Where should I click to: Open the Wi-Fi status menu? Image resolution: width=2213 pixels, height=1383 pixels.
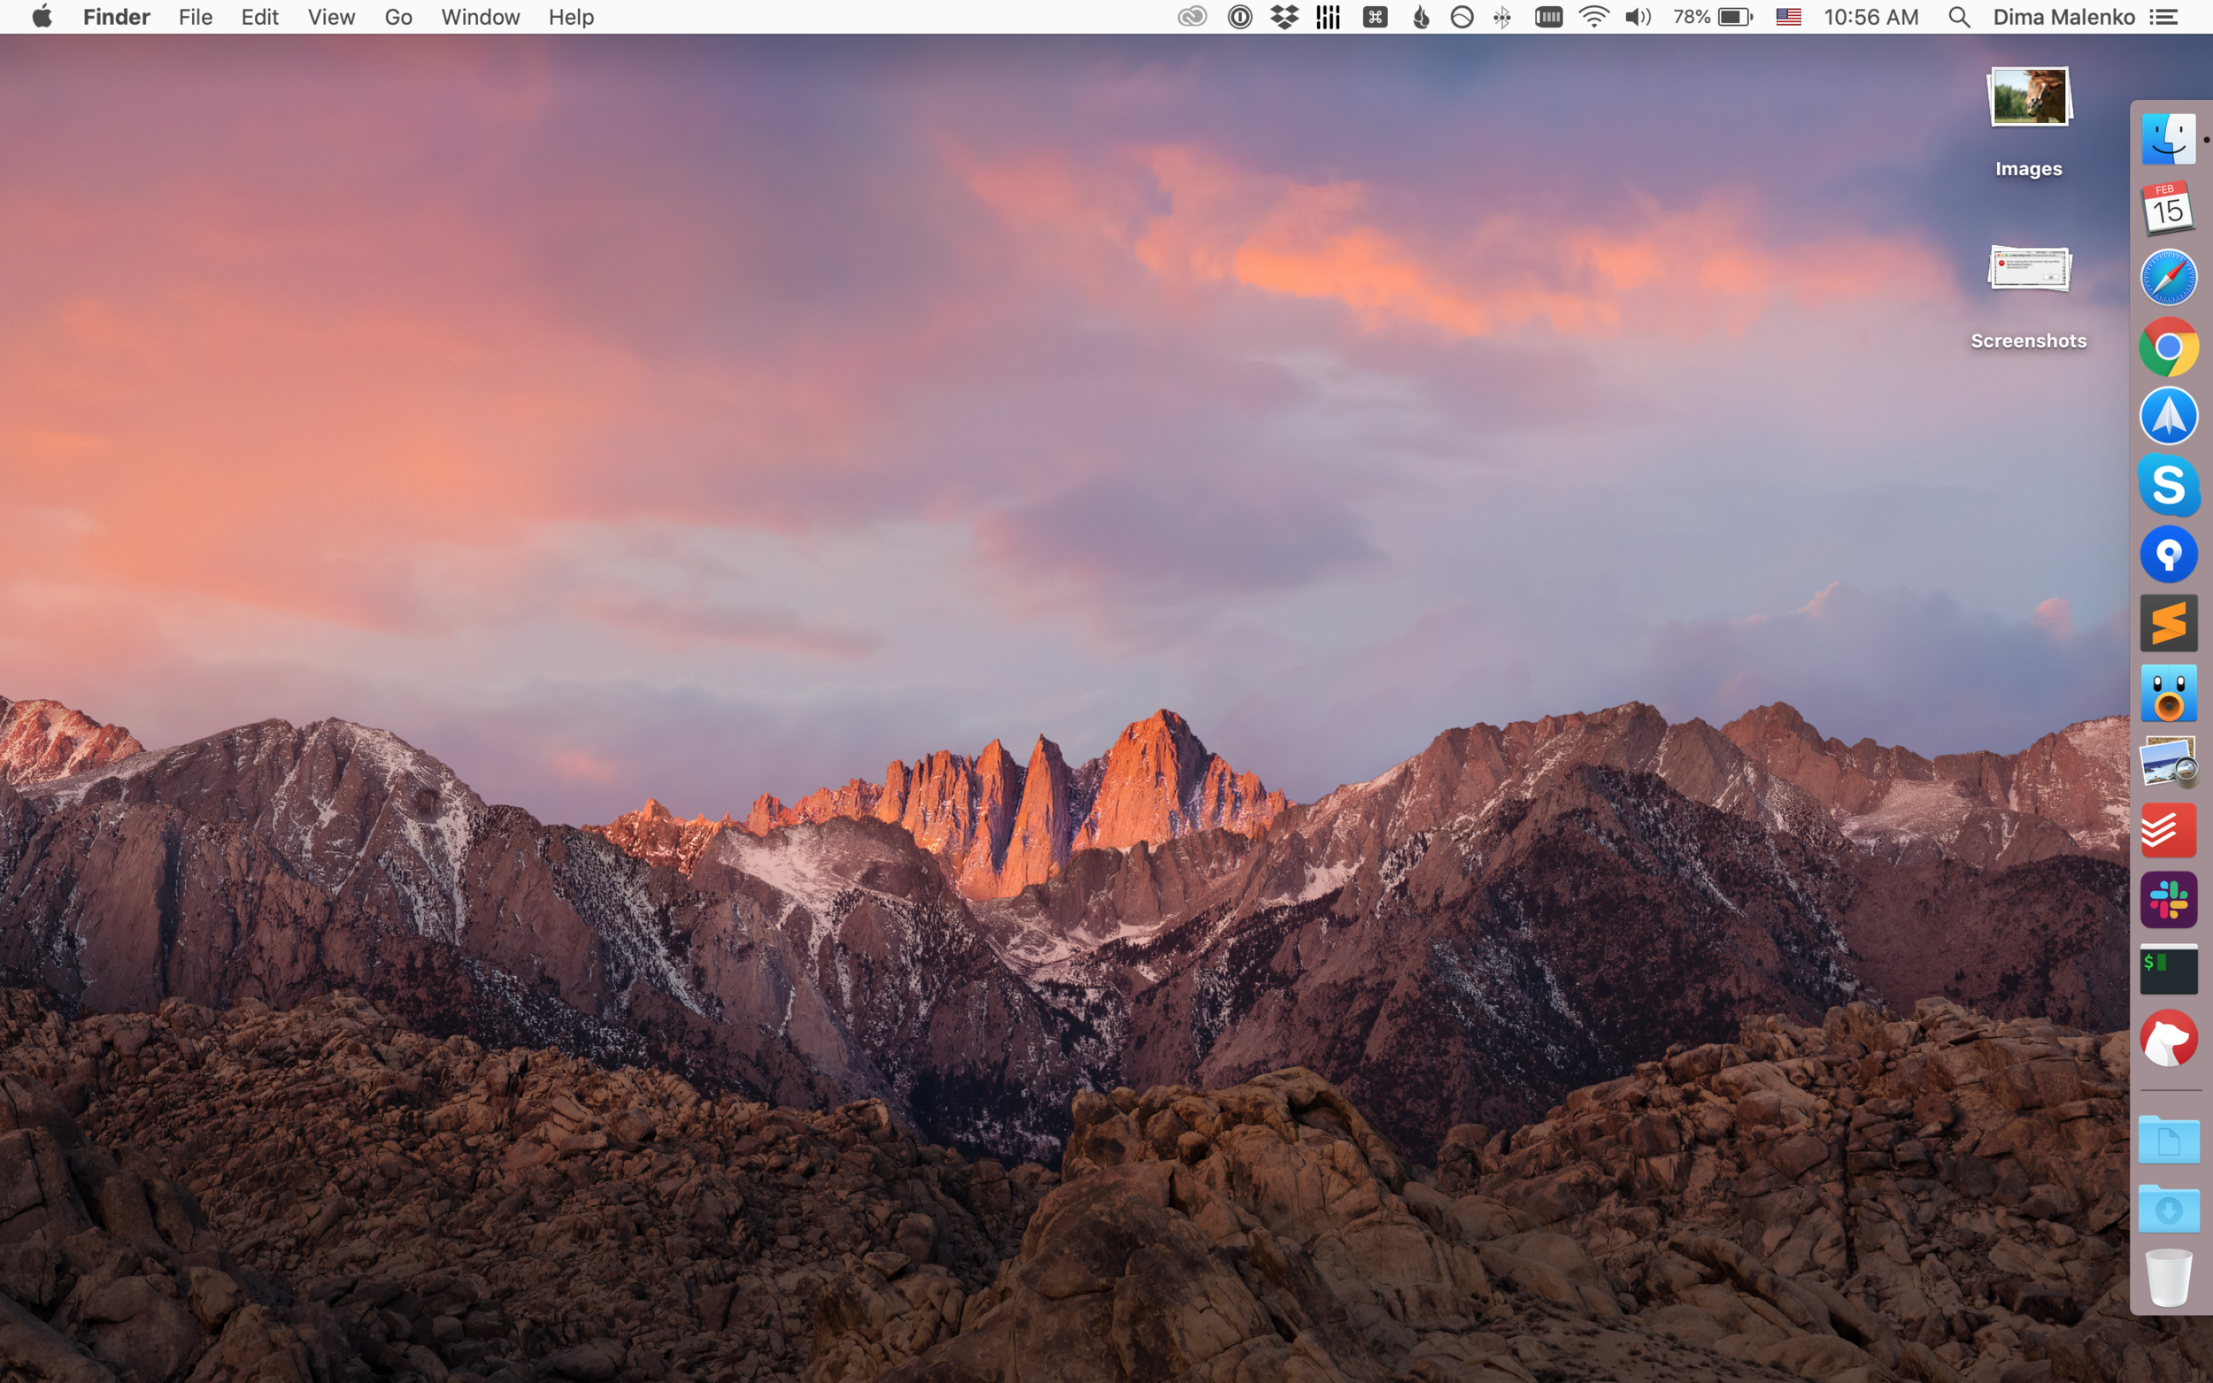(1592, 18)
